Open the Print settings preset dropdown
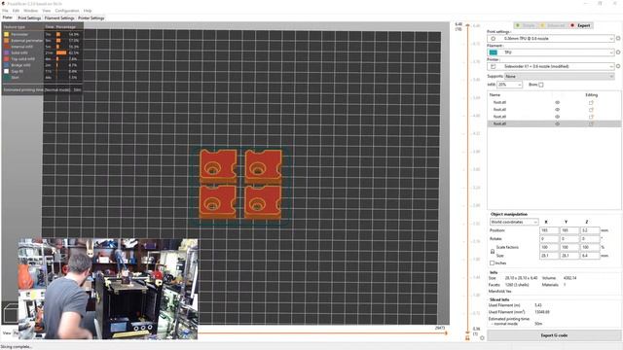 point(551,39)
